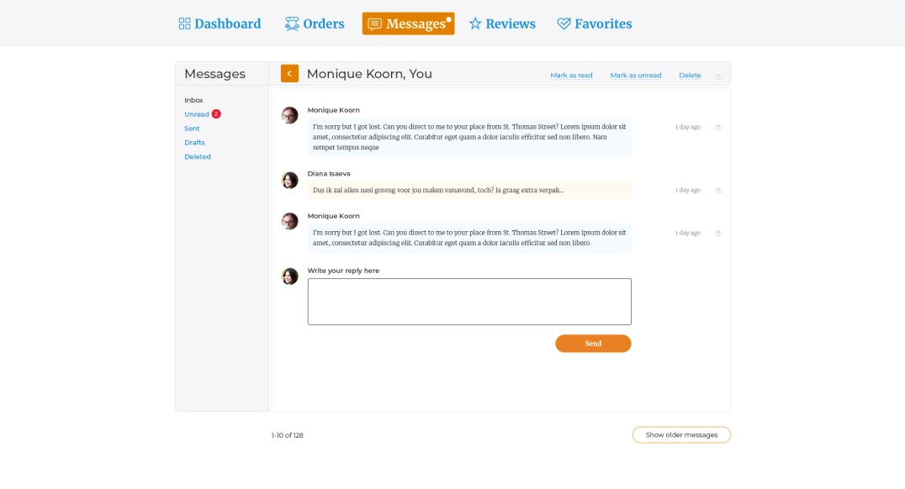Click the Mark as unread link
This screenshot has width=905, height=489.
tap(636, 76)
